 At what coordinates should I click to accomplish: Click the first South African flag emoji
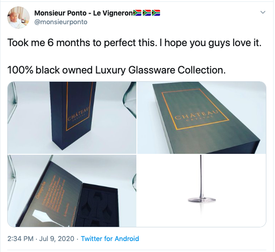[137, 13]
